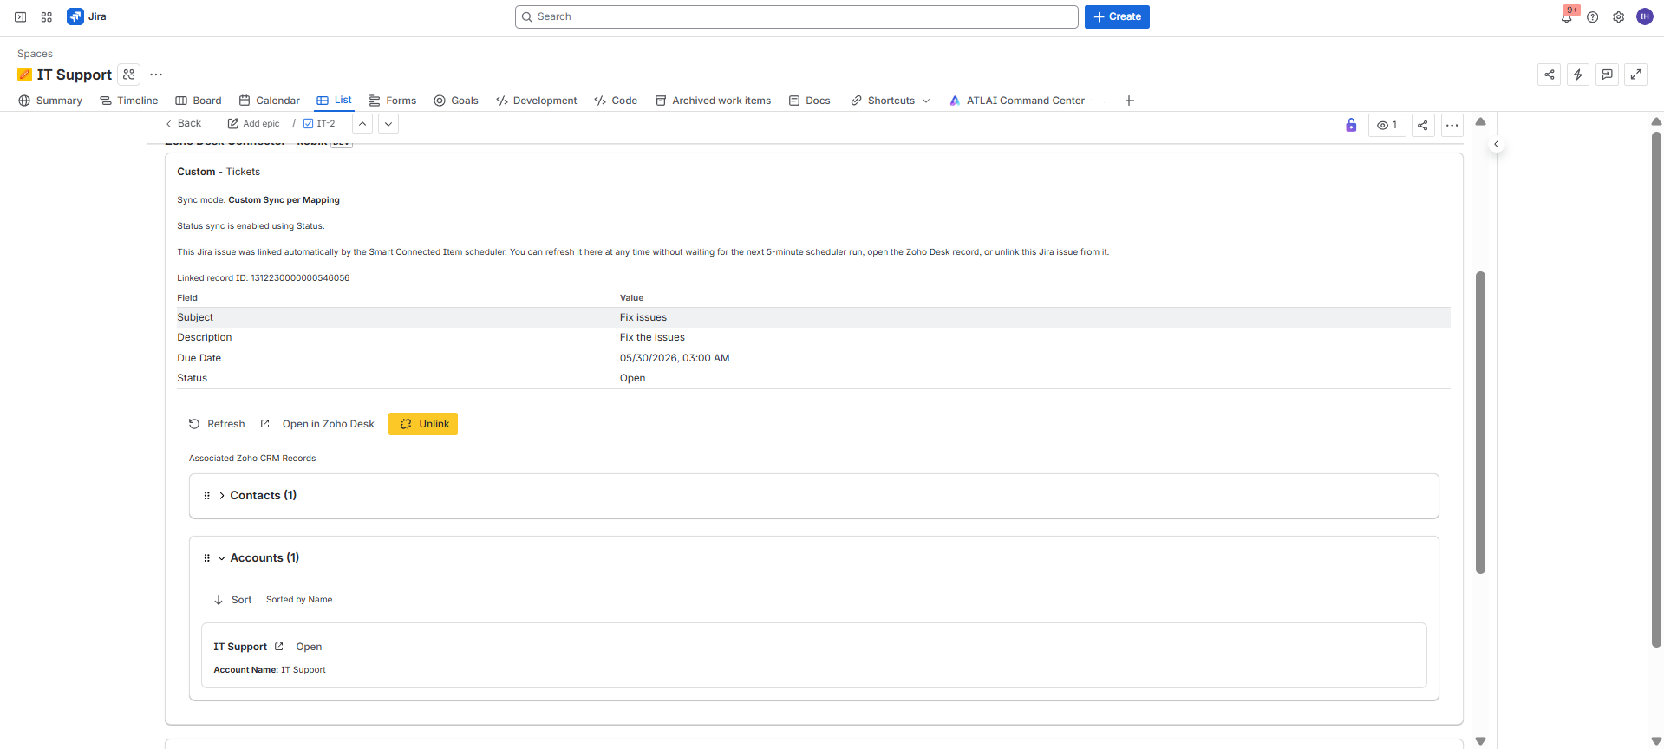
Task: Select the List tab
Action: (x=334, y=101)
